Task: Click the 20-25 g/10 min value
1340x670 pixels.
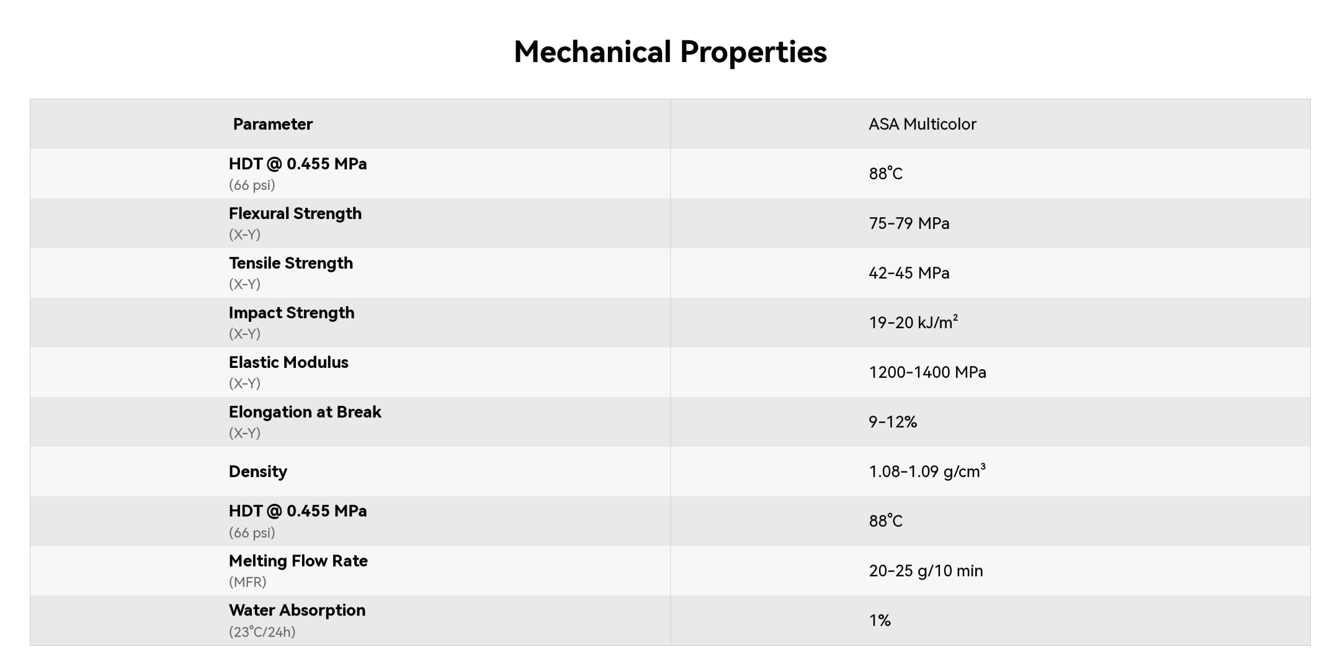Action: click(x=926, y=571)
